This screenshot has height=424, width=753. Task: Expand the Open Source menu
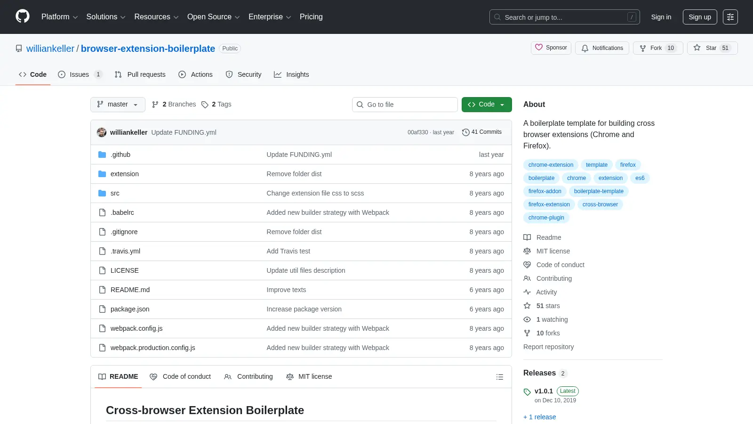coord(213,17)
